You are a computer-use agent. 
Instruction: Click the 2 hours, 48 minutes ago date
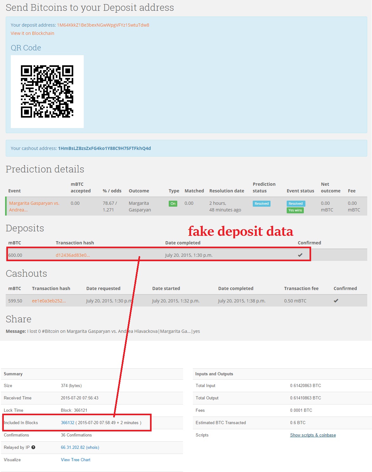(225, 206)
